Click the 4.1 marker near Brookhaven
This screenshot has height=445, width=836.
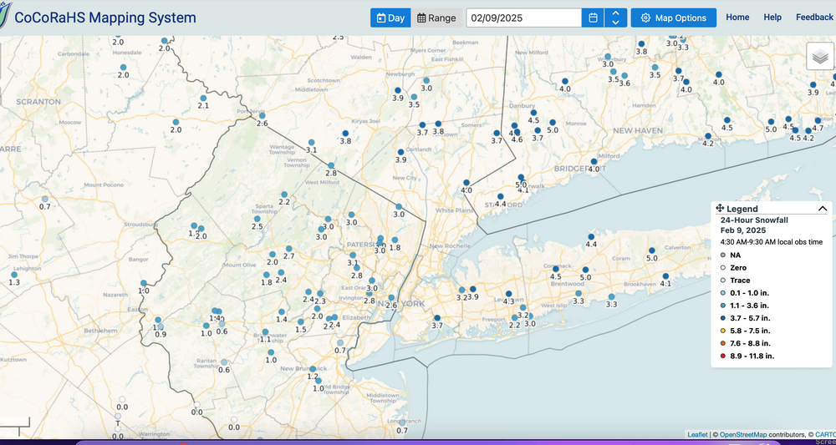pyautogui.click(x=665, y=276)
